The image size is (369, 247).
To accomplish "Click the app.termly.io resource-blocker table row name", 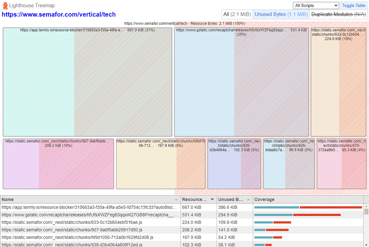I will [x=89, y=207].
